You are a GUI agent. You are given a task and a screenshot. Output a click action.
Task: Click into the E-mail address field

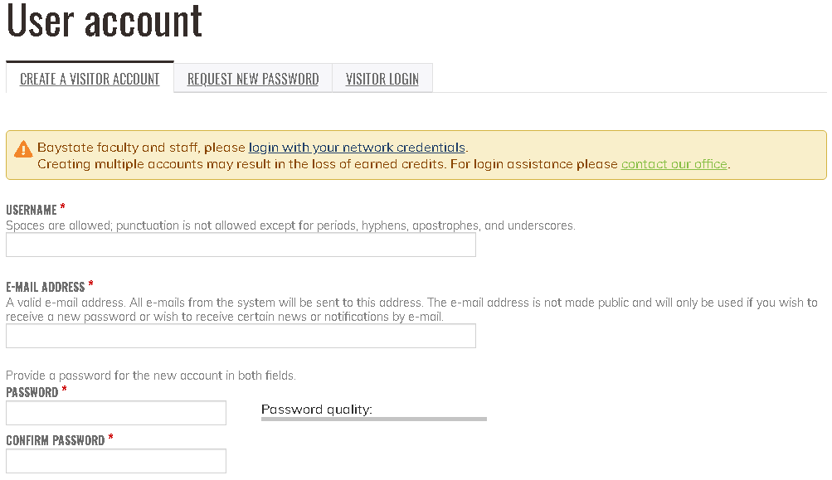pos(241,337)
